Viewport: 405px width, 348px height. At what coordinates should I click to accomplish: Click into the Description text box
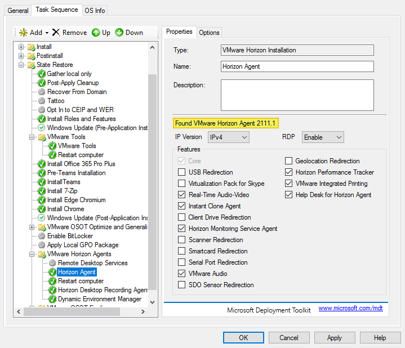coord(297,95)
